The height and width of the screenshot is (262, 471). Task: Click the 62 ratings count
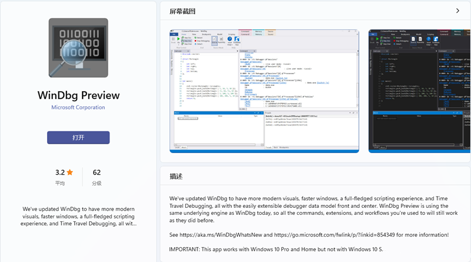tap(97, 173)
